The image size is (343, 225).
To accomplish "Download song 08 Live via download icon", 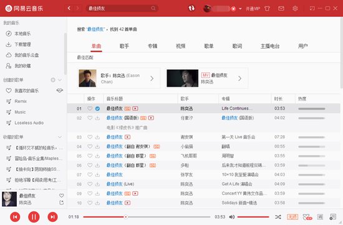I will [97, 184].
